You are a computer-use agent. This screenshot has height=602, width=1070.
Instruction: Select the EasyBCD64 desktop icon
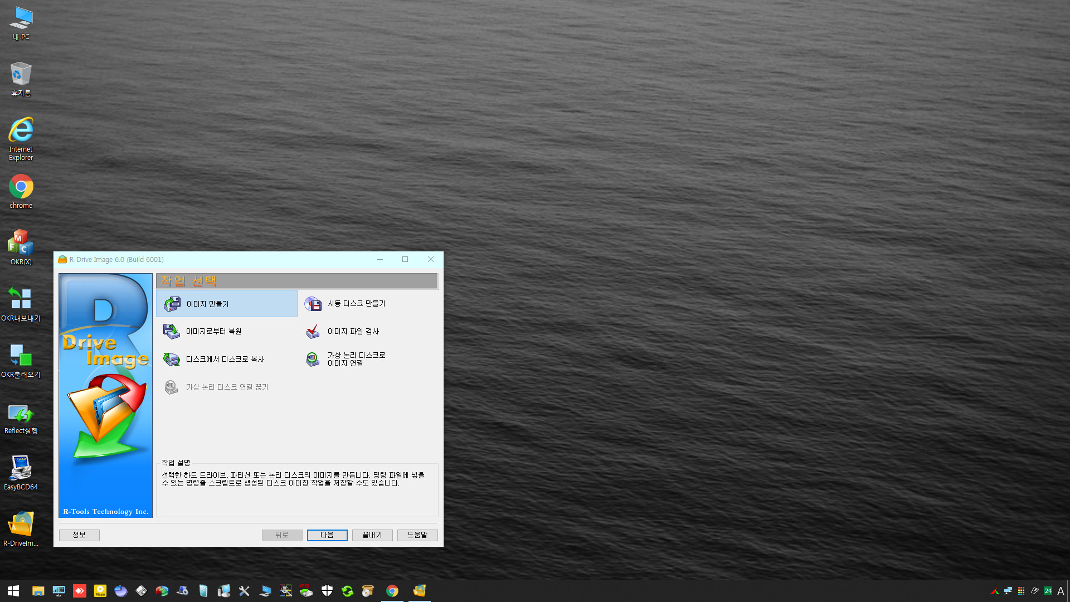[21, 473]
